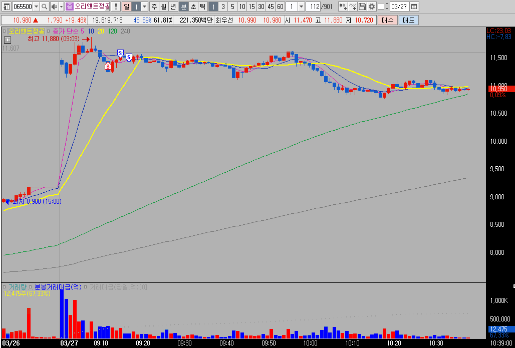This screenshot has width=515, height=348.
Task: Click the 12,475주(67.33%) volume readout
Action: coord(27,293)
